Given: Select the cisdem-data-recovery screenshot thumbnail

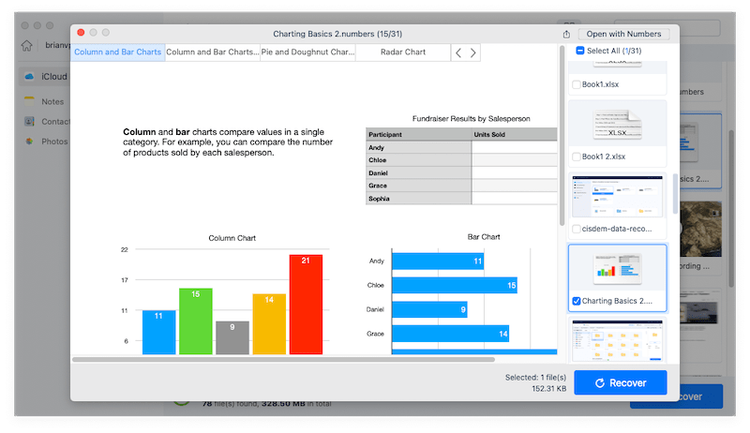Looking at the screenshot, I should point(617,197).
